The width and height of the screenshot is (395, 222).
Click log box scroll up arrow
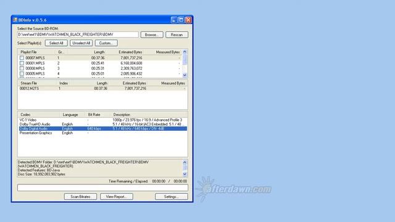point(185,162)
